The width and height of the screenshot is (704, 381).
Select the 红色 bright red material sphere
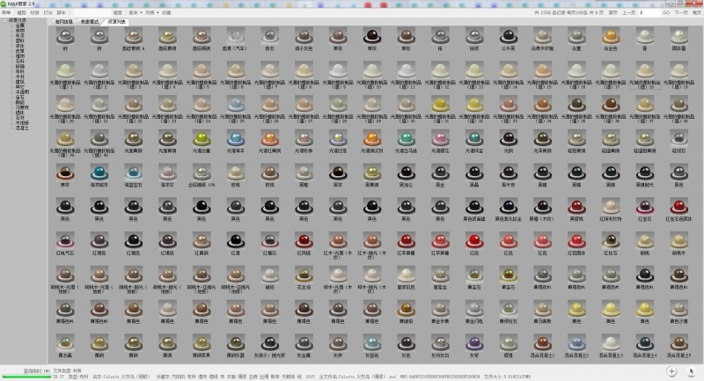pos(474,241)
